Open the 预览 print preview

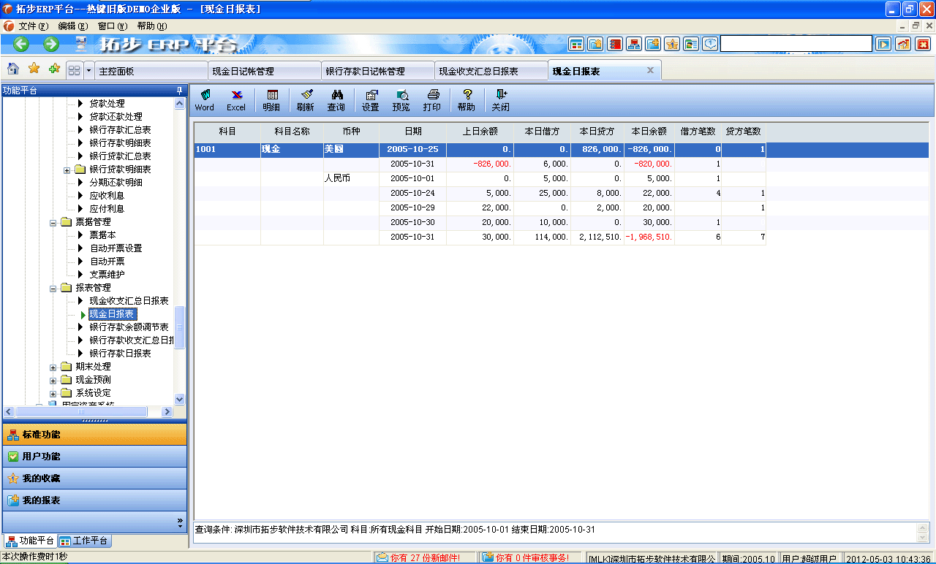point(401,100)
